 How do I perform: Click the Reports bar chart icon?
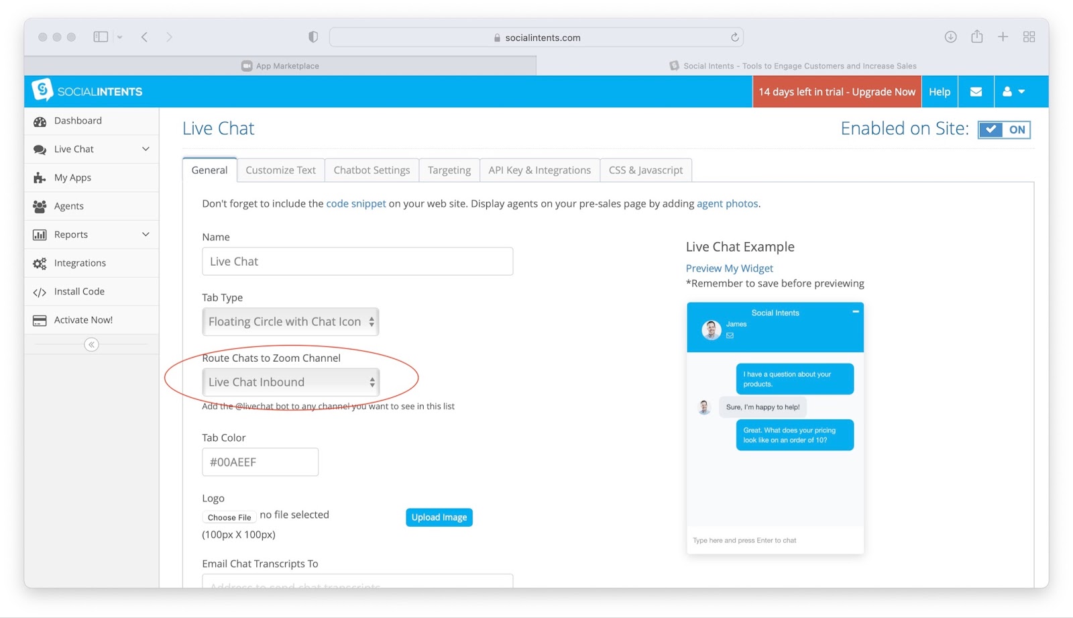[x=40, y=235]
